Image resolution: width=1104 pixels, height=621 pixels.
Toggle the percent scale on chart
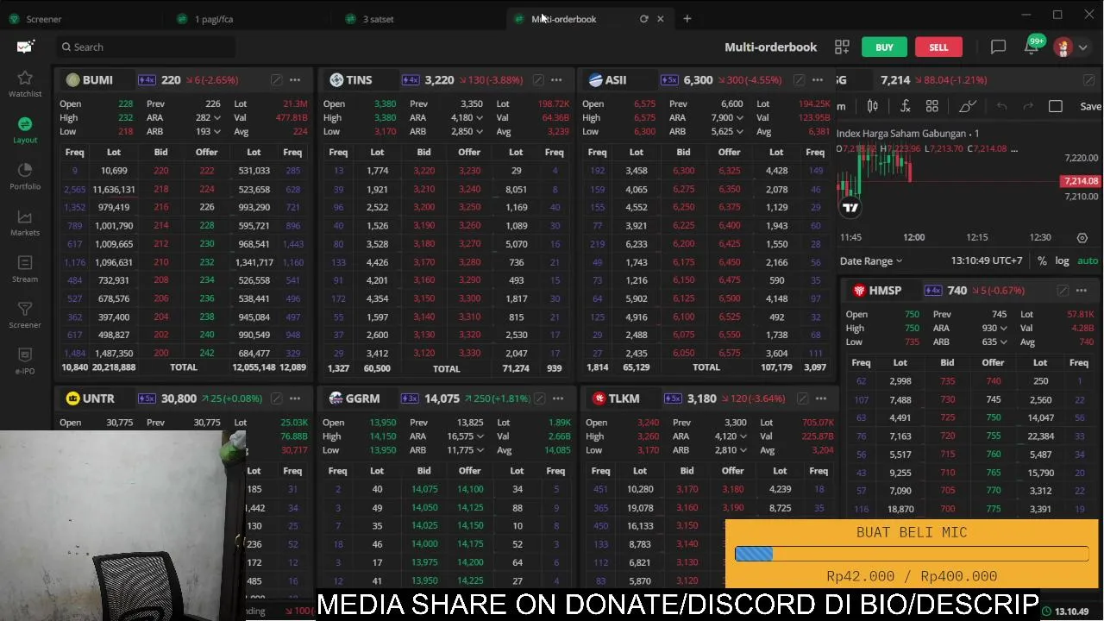[1042, 260]
